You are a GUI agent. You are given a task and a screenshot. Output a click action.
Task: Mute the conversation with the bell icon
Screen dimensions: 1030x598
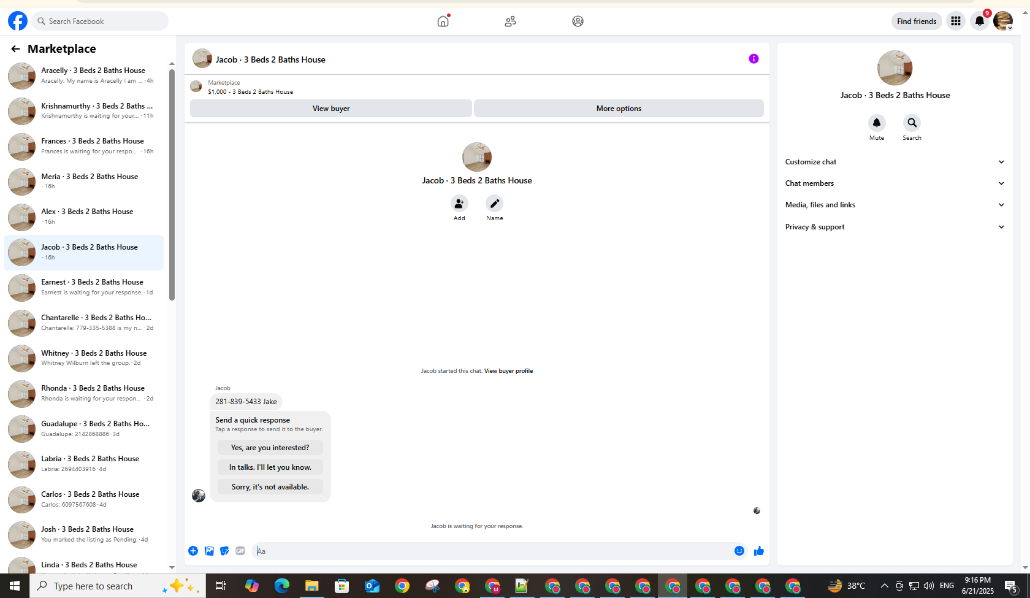[x=877, y=123]
